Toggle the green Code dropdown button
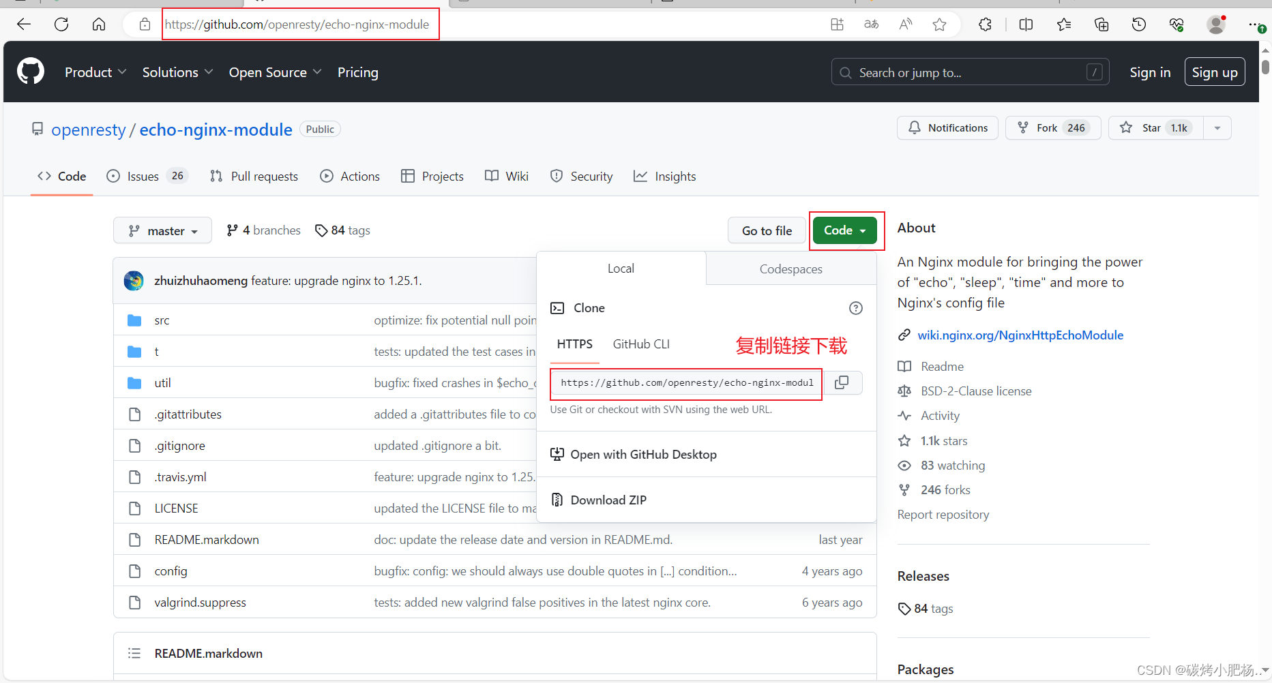The width and height of the screenshot is (1272, 683). [x=845, y=230]
